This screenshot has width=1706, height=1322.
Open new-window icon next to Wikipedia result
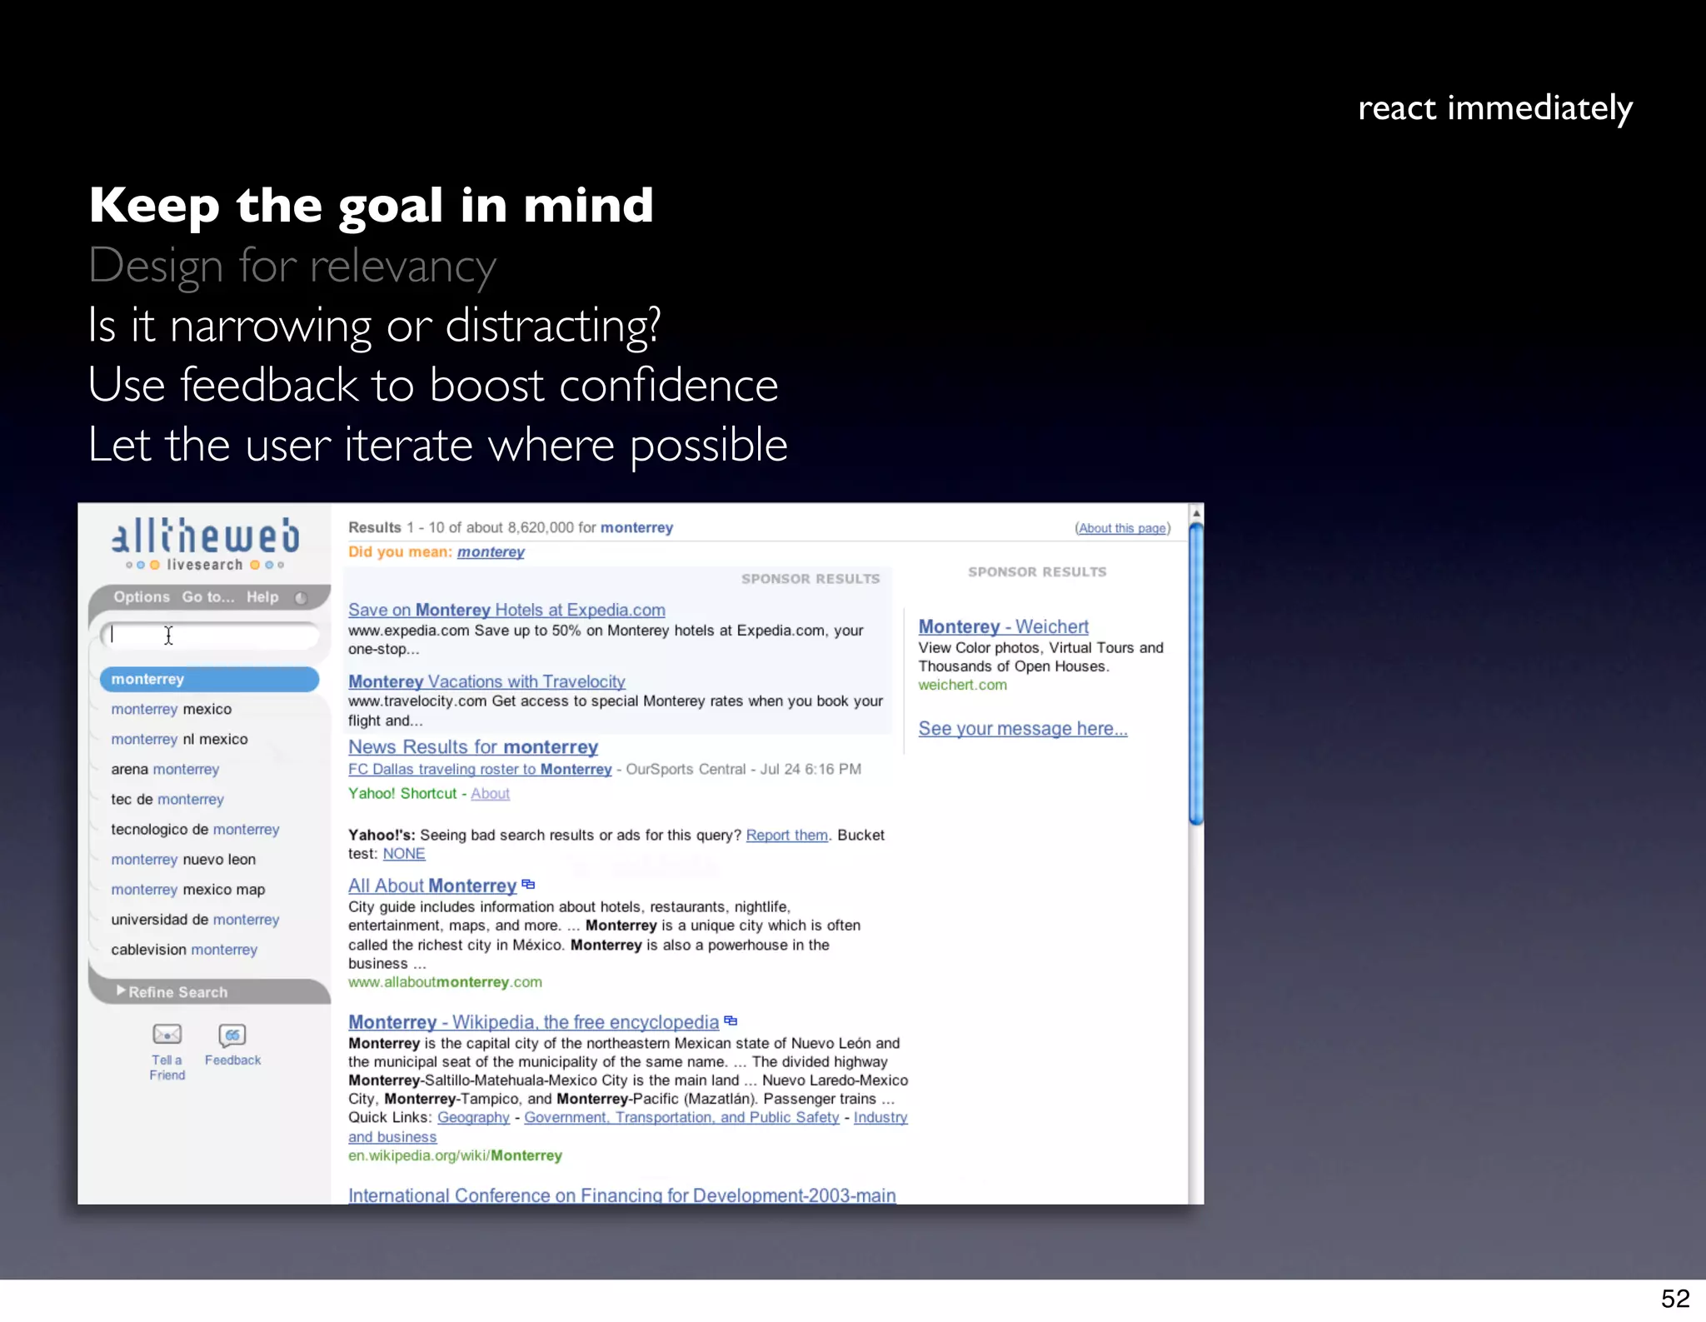pyautogui.click(x=731, y=1020)
